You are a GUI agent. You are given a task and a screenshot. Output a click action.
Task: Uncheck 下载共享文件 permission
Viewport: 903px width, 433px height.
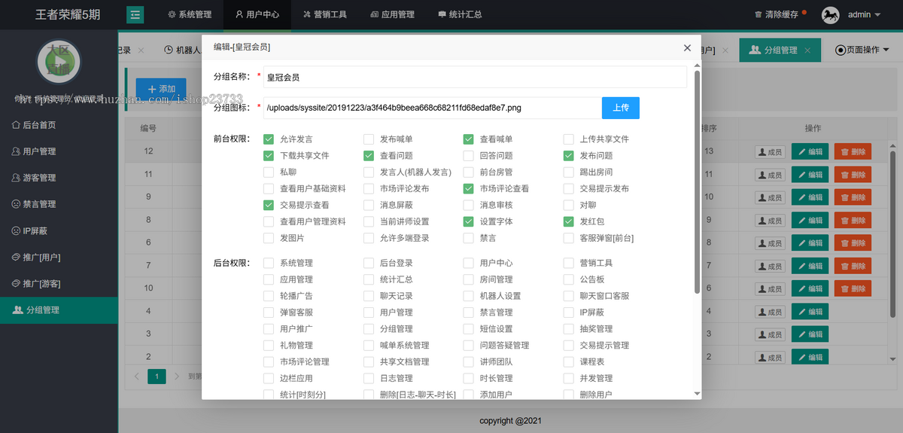coord(269,156)
